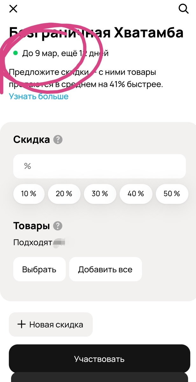
Task: Select the 30 % discount chip
Action: click(x=100, y=194)
